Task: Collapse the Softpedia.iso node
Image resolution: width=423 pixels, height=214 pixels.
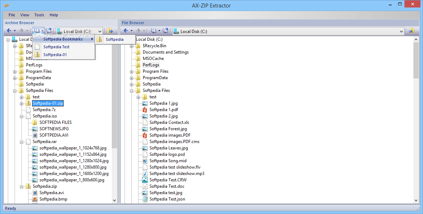Action: [x=22, y=116]
